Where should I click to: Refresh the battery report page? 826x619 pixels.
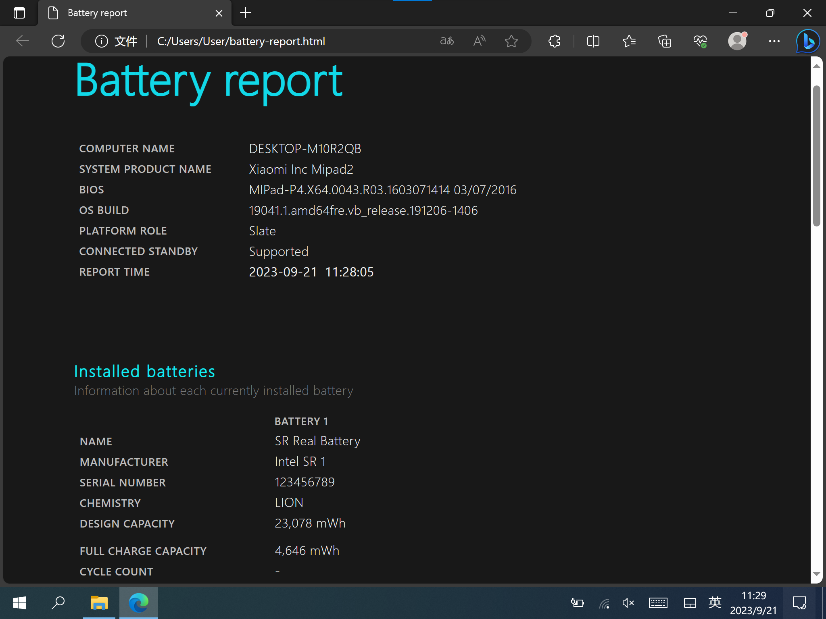[x=58, y=41]
